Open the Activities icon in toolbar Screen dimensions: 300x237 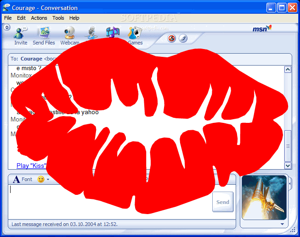point(112,32)
